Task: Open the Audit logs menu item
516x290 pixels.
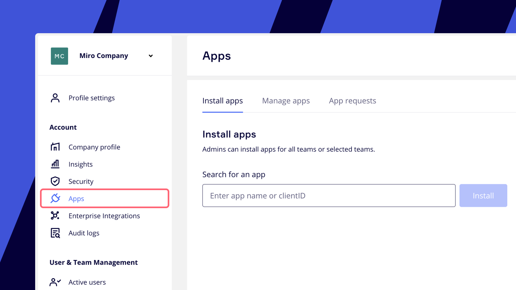Action: pos(84,233)
